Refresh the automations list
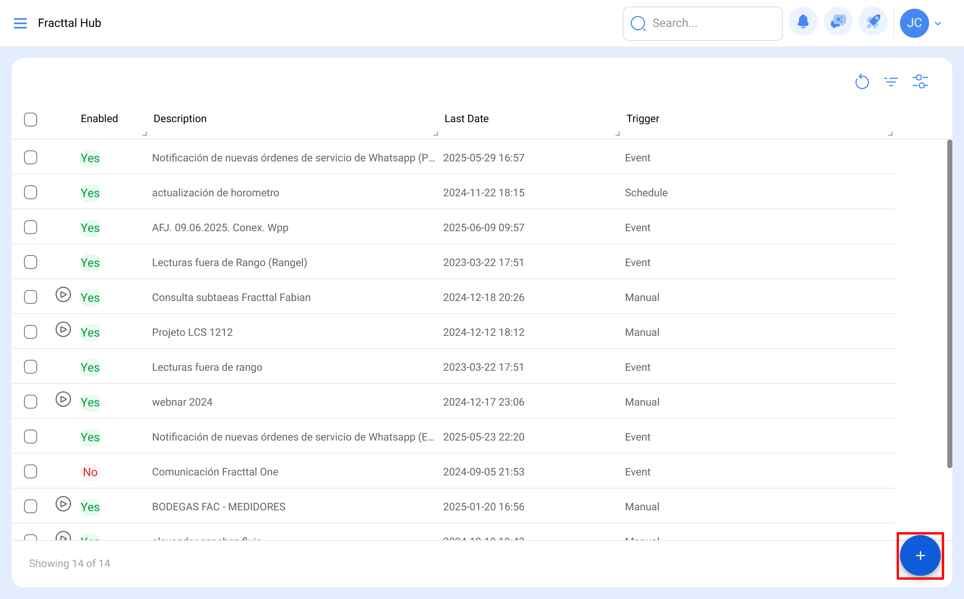The width and height of the screenshot is (964, 599). click(862, 82)
